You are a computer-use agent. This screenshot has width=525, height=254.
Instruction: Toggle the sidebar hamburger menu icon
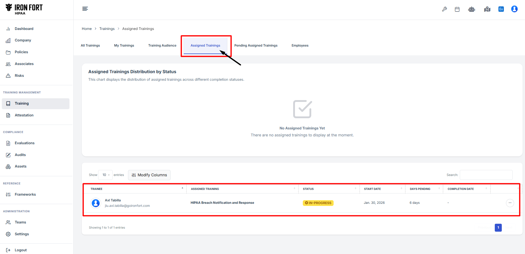(85, 9)
